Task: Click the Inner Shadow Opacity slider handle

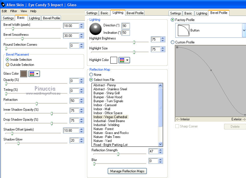Action: [52, 114]
